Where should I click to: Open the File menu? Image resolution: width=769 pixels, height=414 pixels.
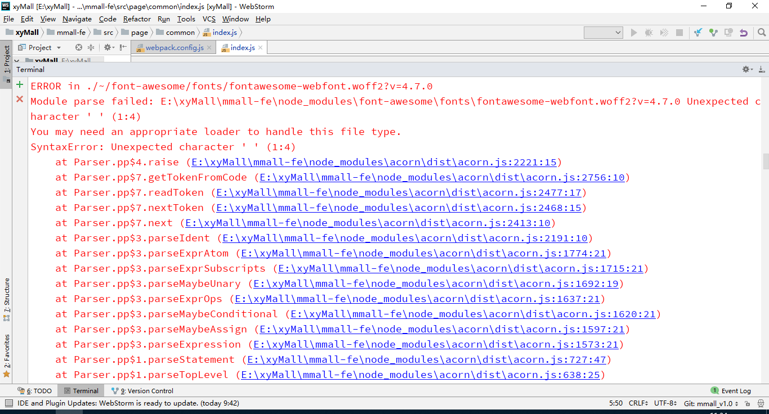[8, 19]
